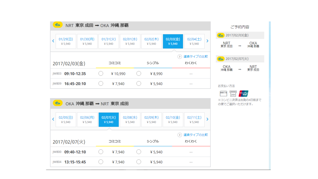Choose return date 02/05(日)
This screenshot has height=179, width=318.
point(66,120)
